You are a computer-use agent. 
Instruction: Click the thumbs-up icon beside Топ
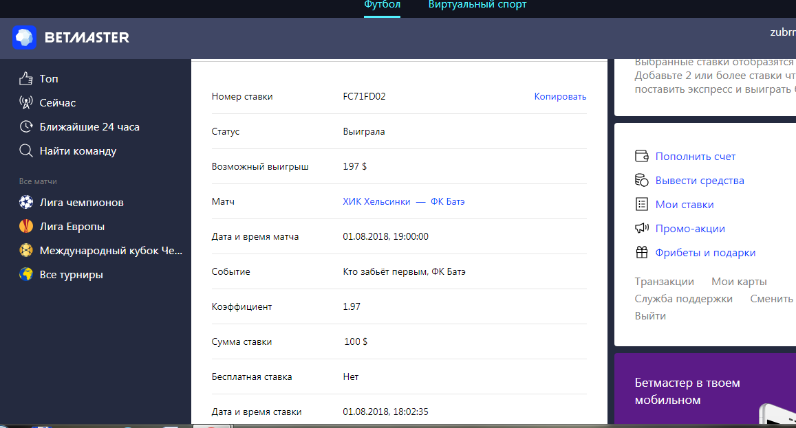point(26,78)
